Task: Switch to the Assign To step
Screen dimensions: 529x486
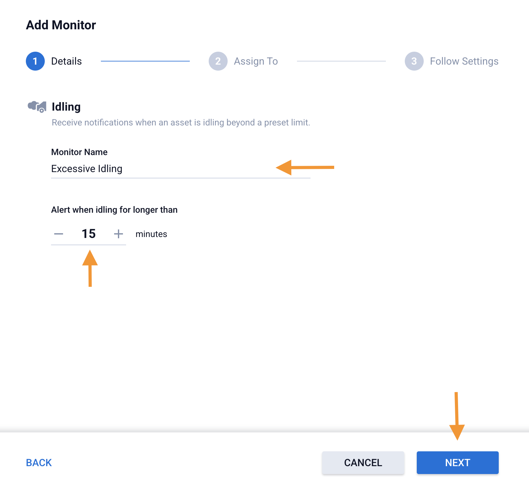Action: (256, 61)
